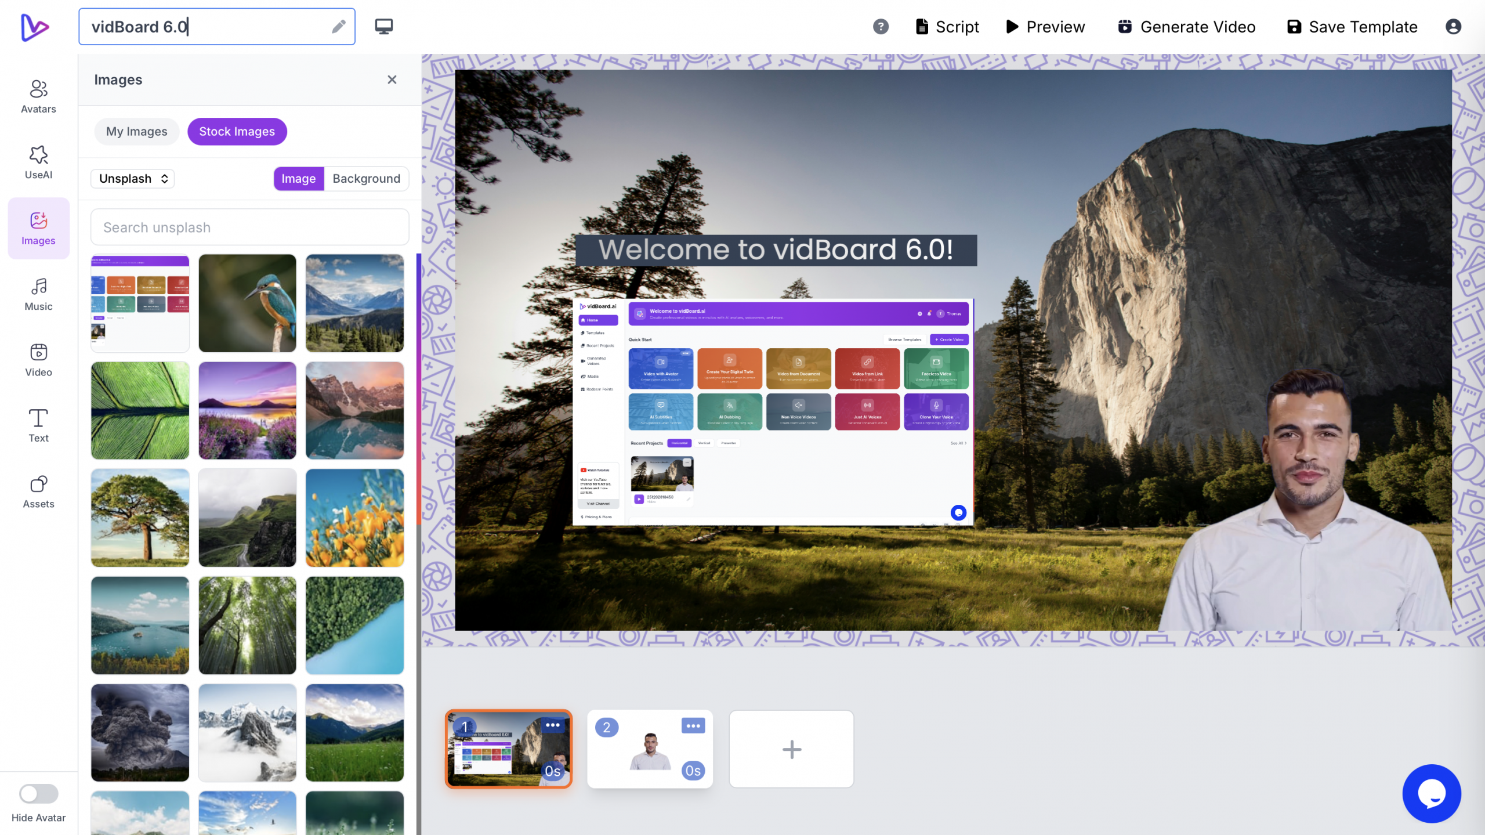Viewport: 1485px width, 835px height.
Task: Open the help icon in the top bar
Action: (x=881, y=27)
